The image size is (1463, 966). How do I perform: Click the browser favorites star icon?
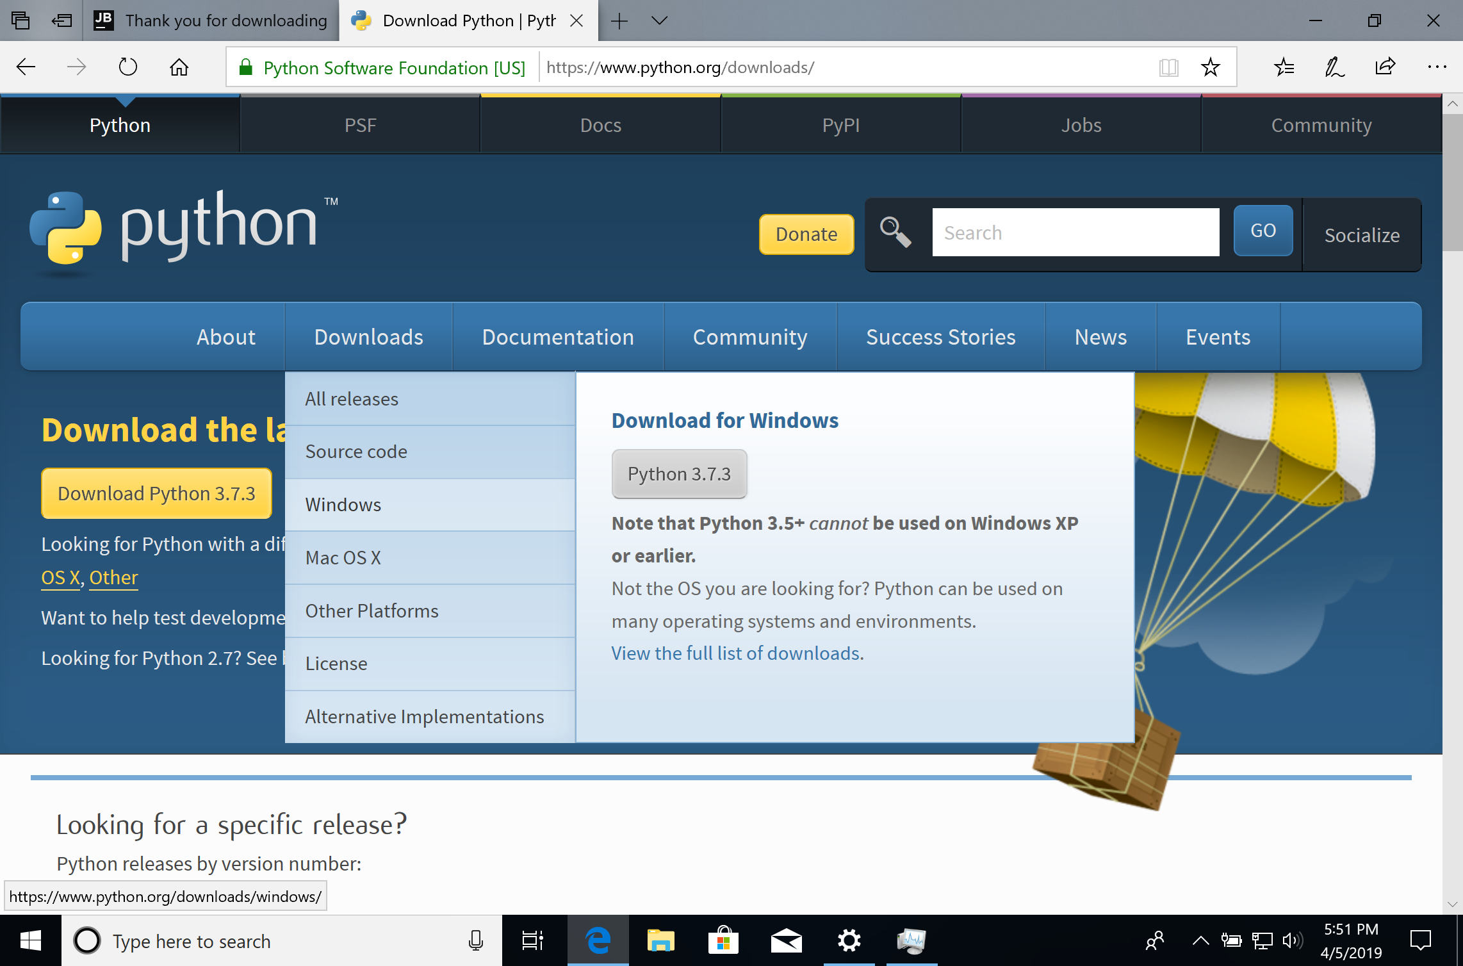1211,67
